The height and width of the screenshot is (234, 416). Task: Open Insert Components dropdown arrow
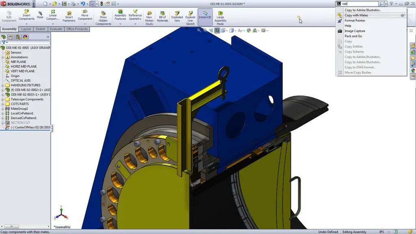tap(26, 24)
